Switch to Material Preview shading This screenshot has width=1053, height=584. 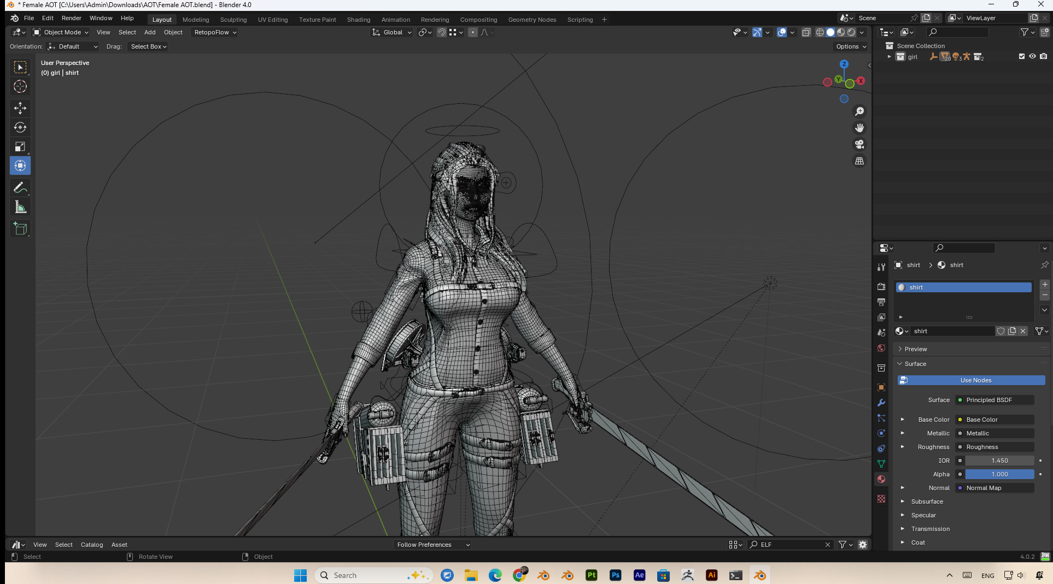841,32
